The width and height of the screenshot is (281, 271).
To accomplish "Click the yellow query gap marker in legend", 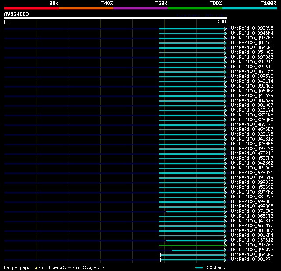I will [x=36, y=267].
